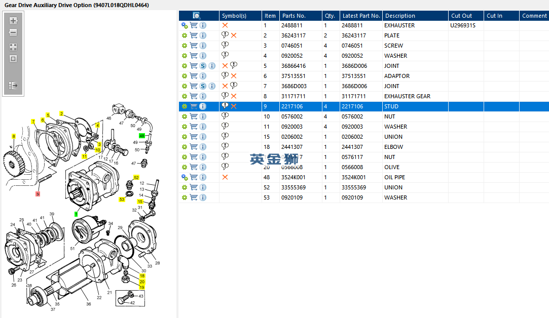Screen dimensions: 549x318
Task: Click part number 36243117 in Parts No.
Action: (x=293, y=35)
